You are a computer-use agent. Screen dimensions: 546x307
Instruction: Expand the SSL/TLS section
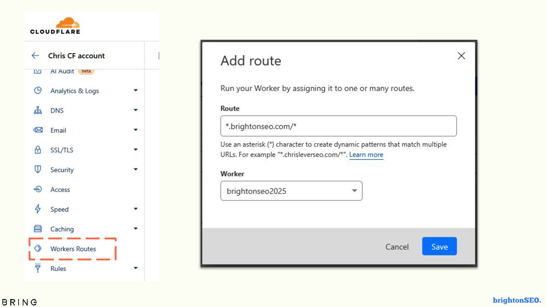click(135, 150)
